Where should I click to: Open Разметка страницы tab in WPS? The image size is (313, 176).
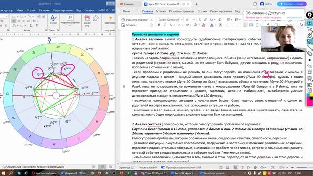pos(181,11)
